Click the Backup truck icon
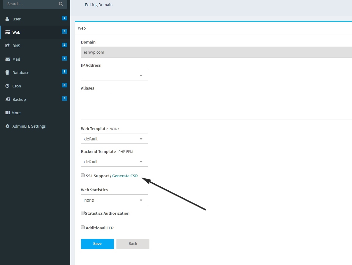352x265 pixels. tap(7, 99)
